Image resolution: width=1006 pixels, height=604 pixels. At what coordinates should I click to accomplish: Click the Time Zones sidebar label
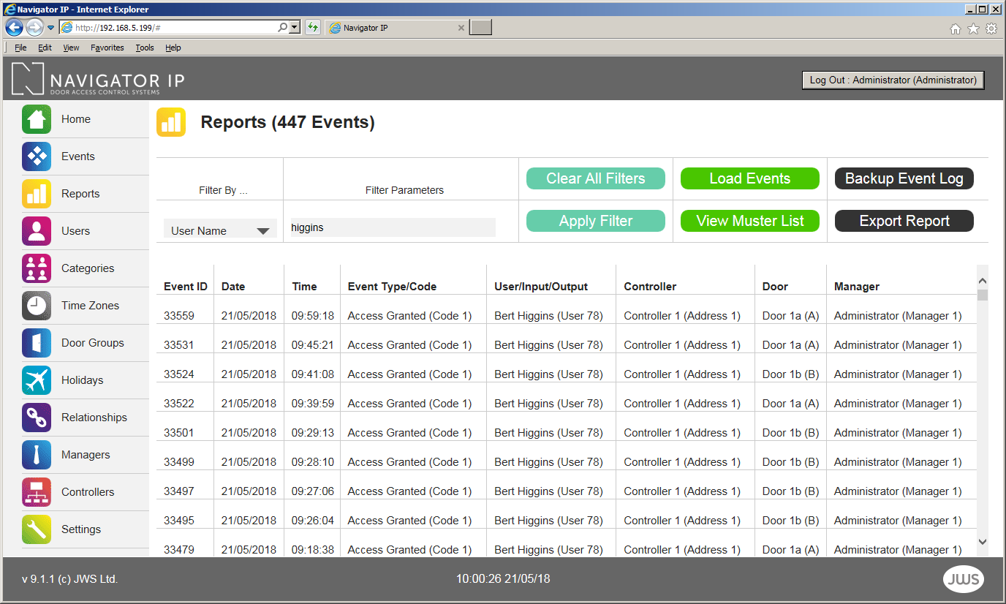(x=90, y=306)
